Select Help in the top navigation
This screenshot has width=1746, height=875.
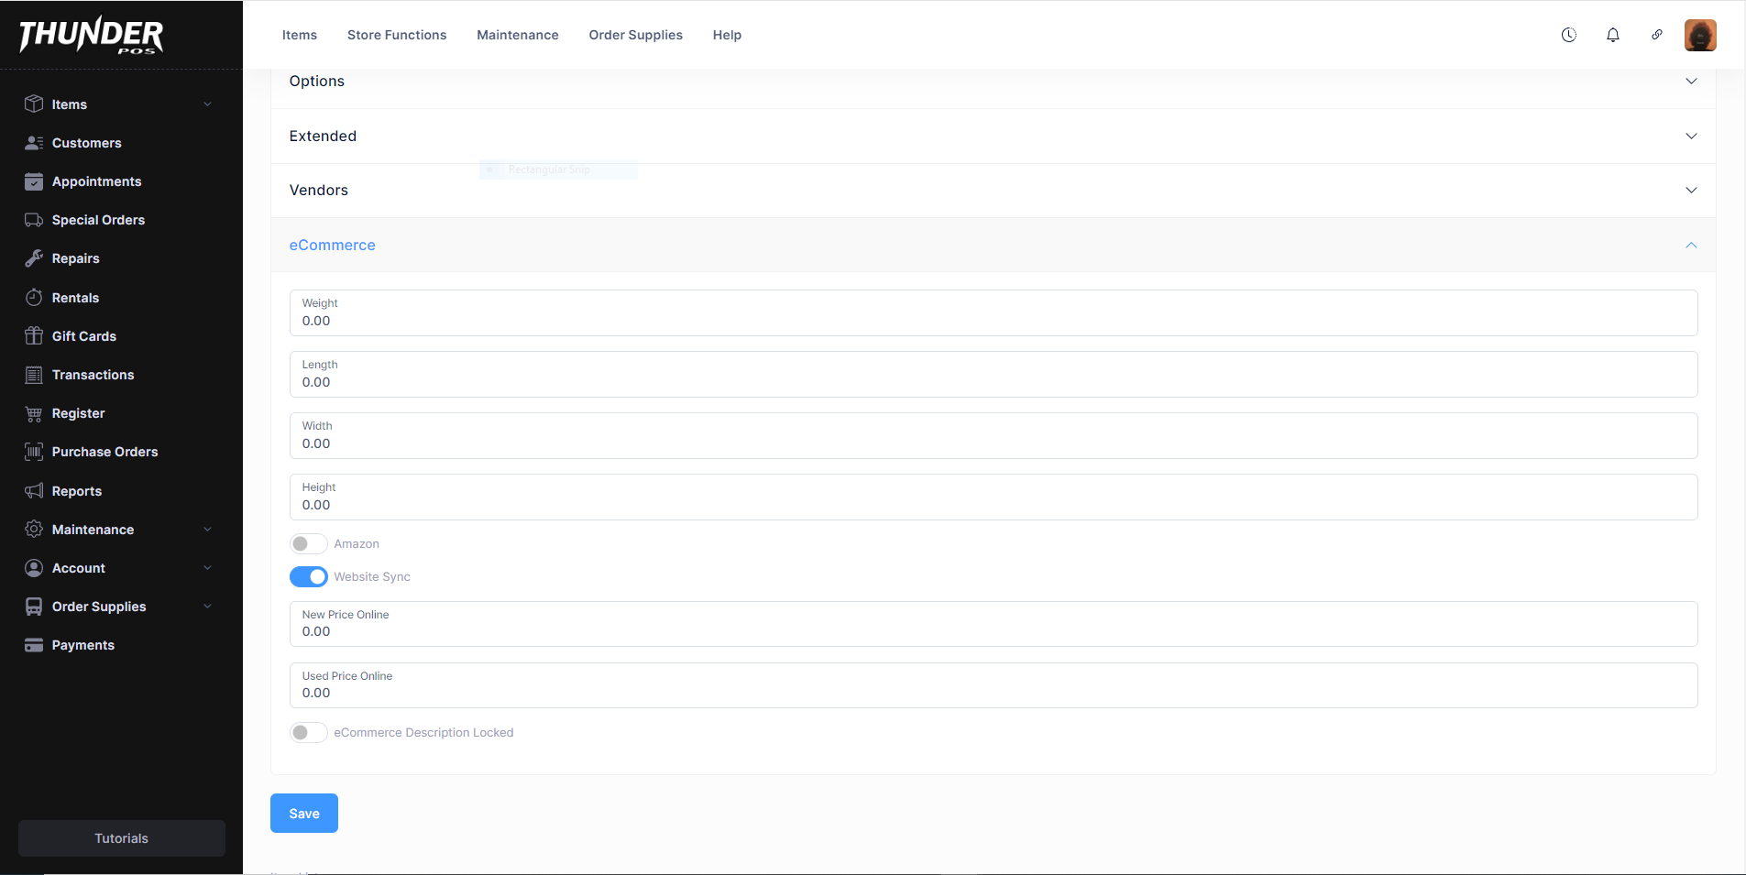726,35
